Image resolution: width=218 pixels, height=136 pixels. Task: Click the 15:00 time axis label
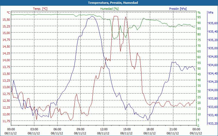(x=127, y=130)
